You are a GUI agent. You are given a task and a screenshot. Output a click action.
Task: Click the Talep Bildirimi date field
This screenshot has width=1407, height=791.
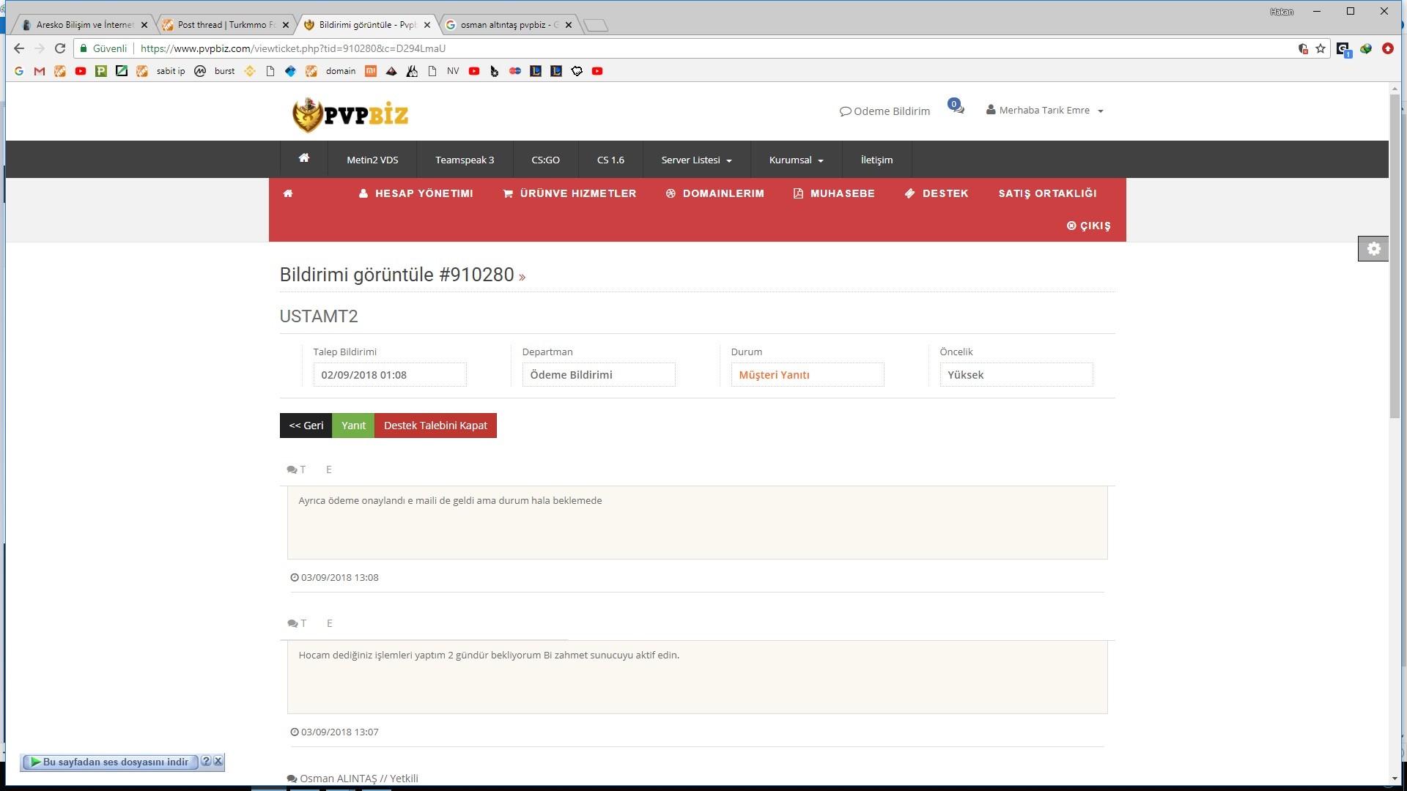pos(390,375)
